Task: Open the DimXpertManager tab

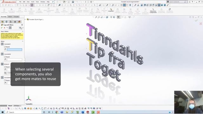Action: [15, 22]
